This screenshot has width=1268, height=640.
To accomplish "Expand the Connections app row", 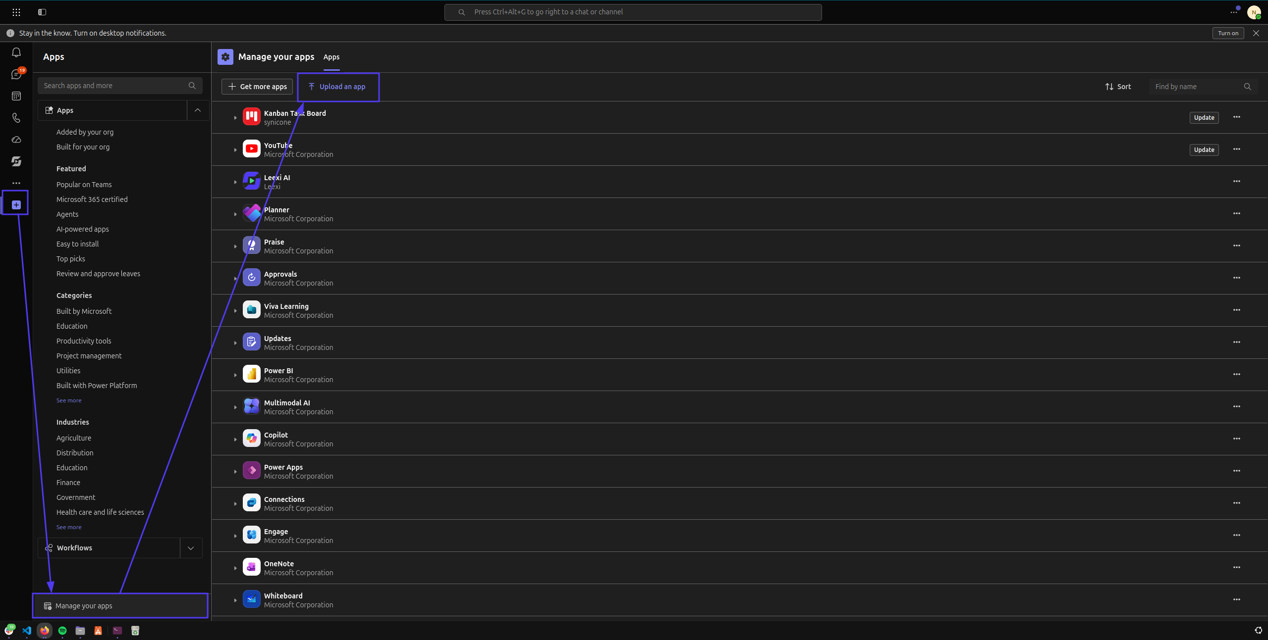I will click(235, 504).
